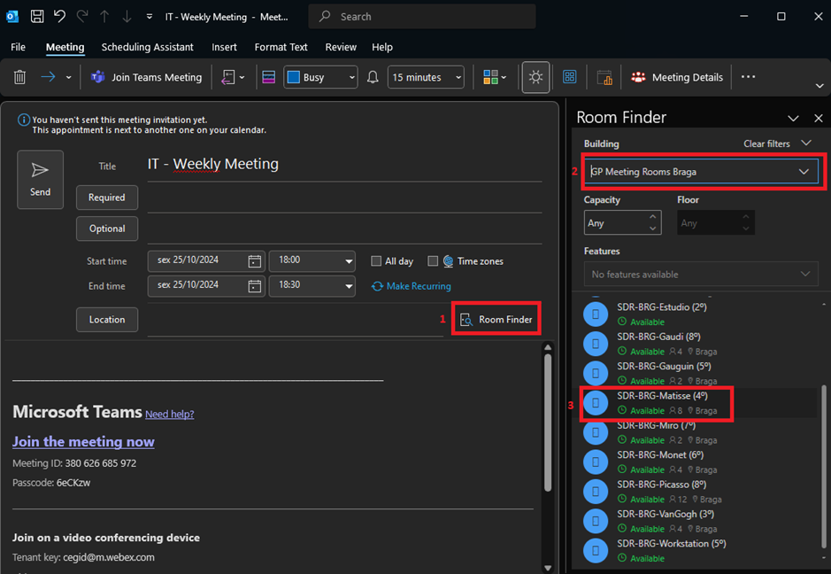831x574 pixels.
Task: Open the Forward options dropdown arrow
Action: click(68, 77)
